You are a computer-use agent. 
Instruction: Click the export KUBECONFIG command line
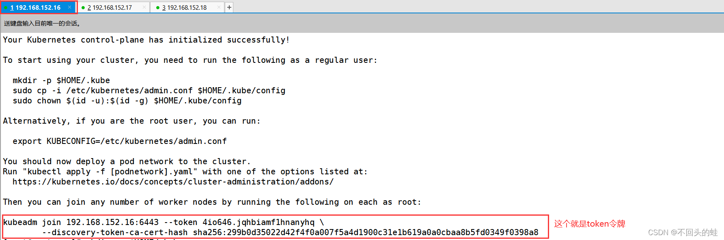(120, 141)
